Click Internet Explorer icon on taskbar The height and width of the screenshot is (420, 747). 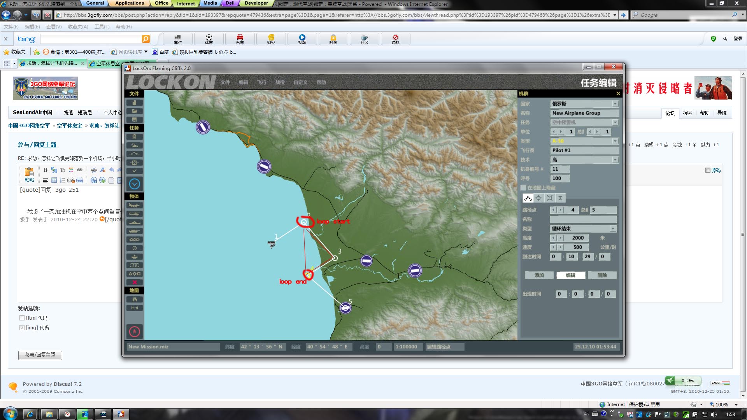[x=30, y=414]
